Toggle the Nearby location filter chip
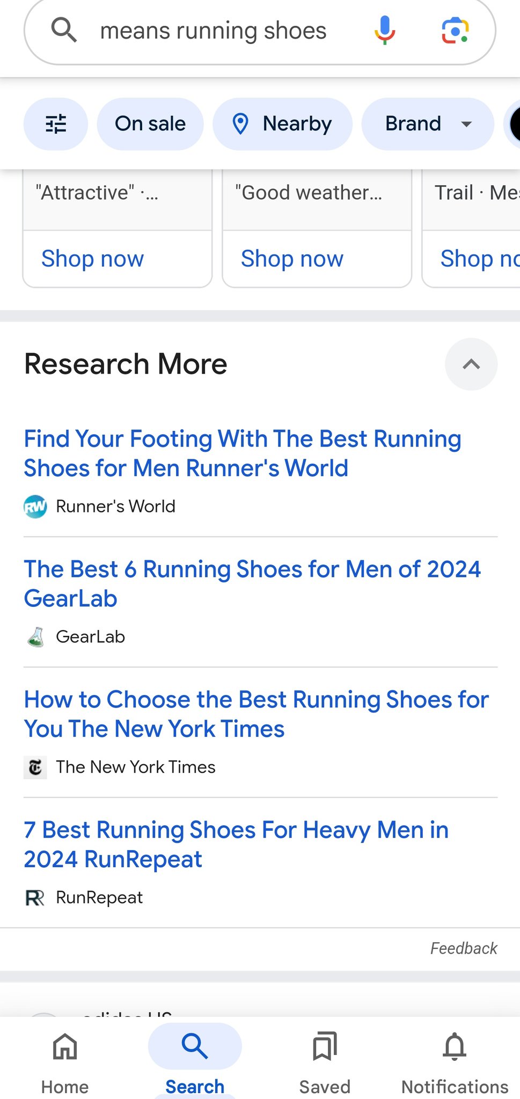 pyautogui.click(x=283, y=124)
